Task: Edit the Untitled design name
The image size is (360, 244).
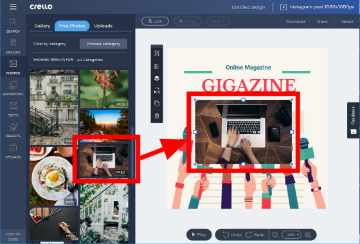Action: 248,7
